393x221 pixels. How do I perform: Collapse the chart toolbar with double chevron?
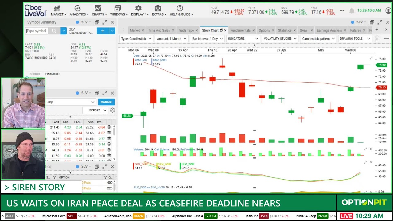tap(254, 45)
